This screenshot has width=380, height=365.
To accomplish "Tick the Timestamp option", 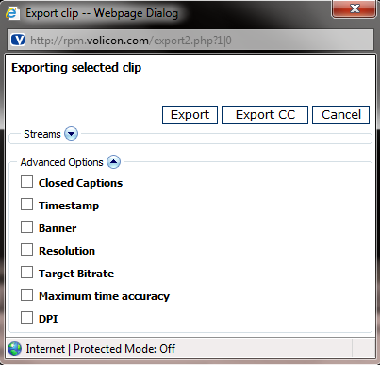I will 26,205.
